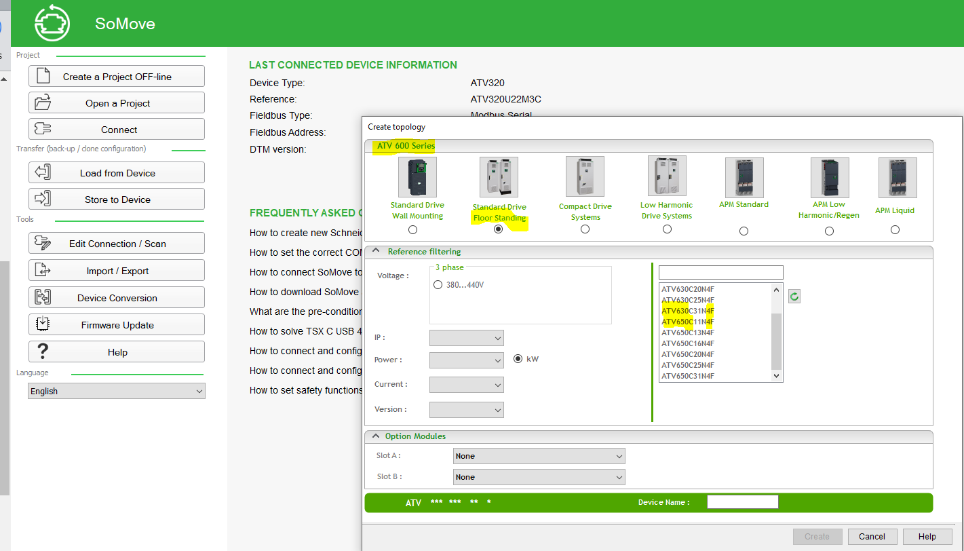Open the 'How to download SoMove' FAQ link
This screenshot has height=551, width=964.
[x=305, y=292]
